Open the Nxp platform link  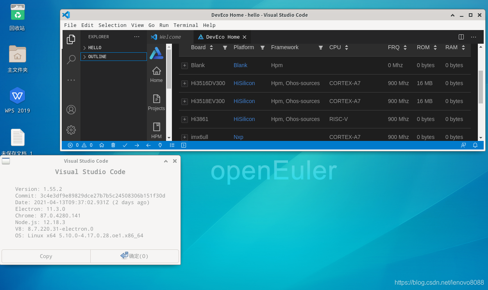tap(238, 137)
